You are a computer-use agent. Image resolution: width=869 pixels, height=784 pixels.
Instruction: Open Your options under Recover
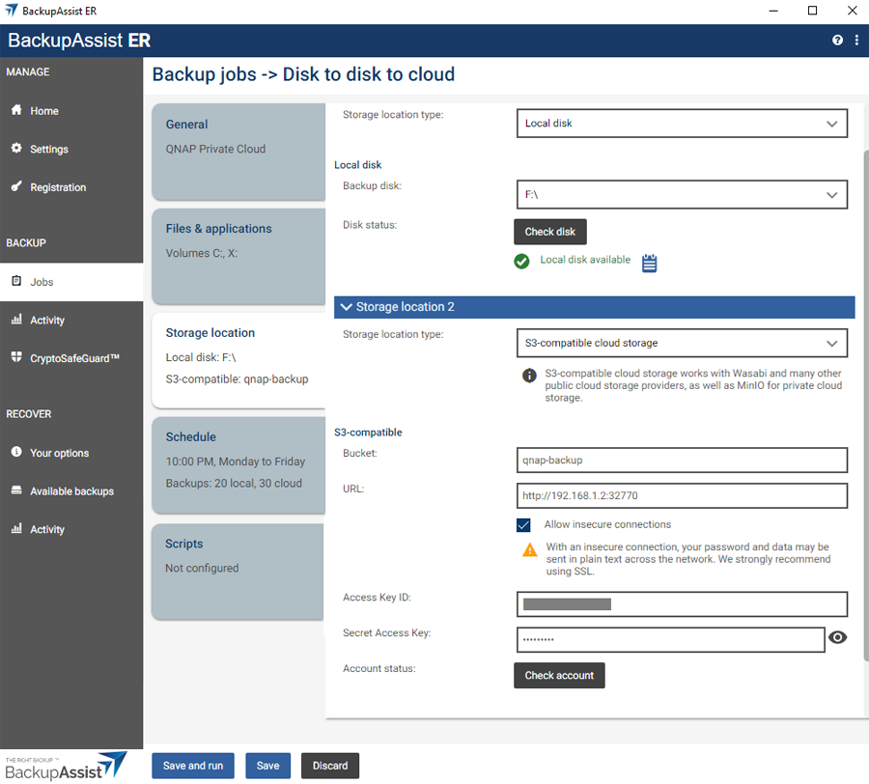[71, 453]
